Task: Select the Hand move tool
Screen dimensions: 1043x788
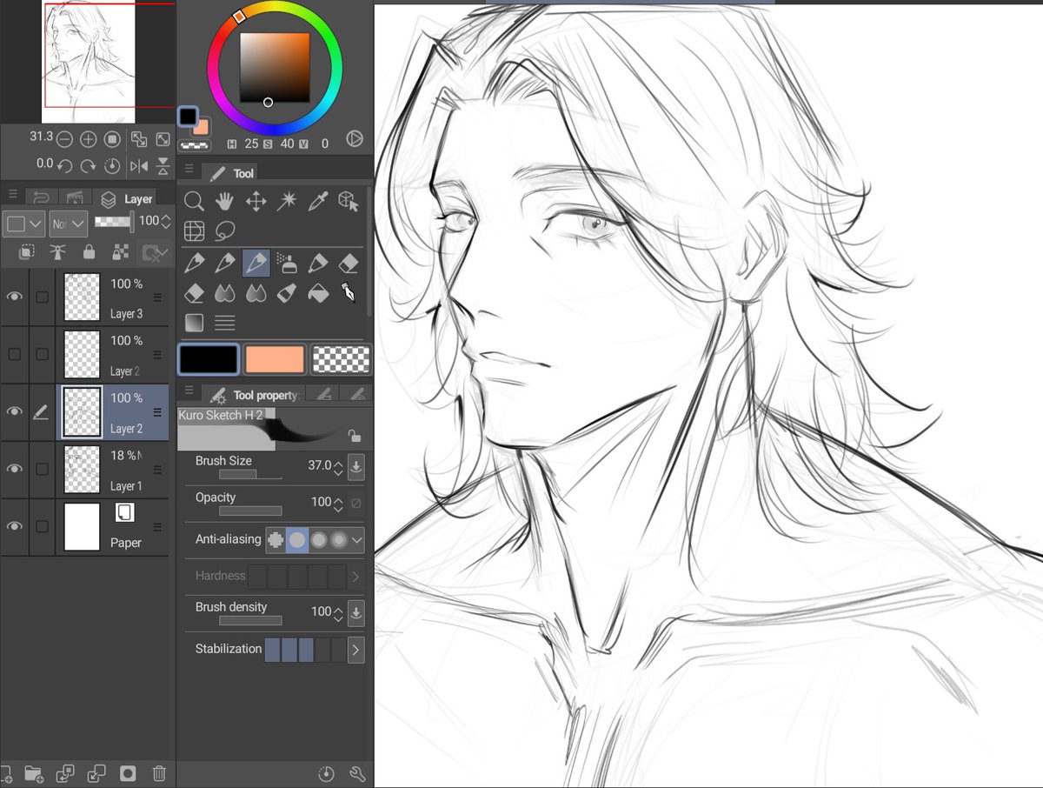Action: [x=225, y=202]
